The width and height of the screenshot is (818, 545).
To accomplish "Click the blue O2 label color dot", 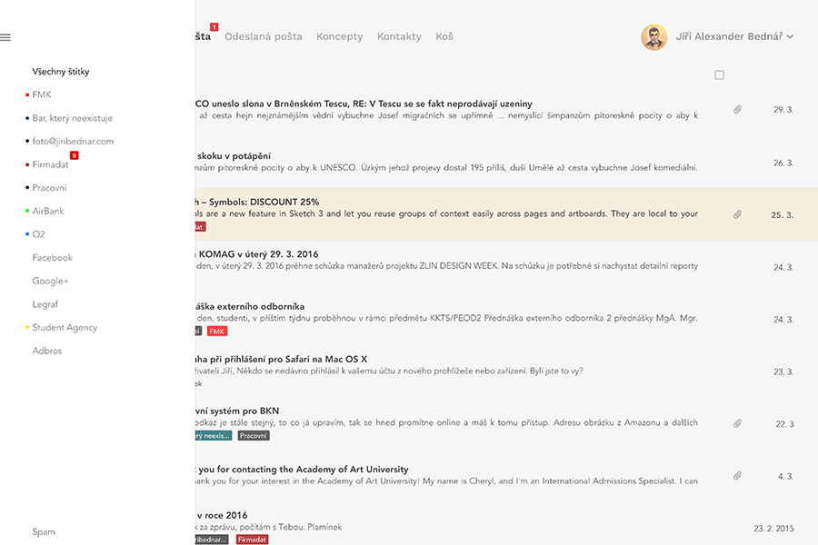I will [x=27, y=234].
